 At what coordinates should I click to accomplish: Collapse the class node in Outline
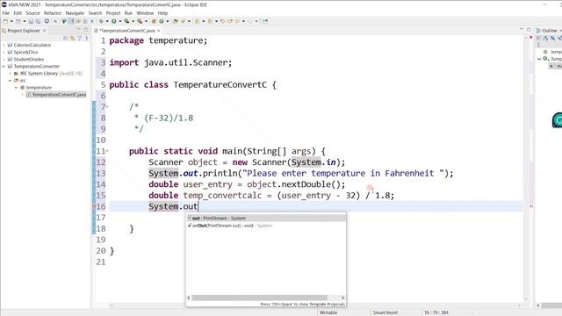(539, 59)
